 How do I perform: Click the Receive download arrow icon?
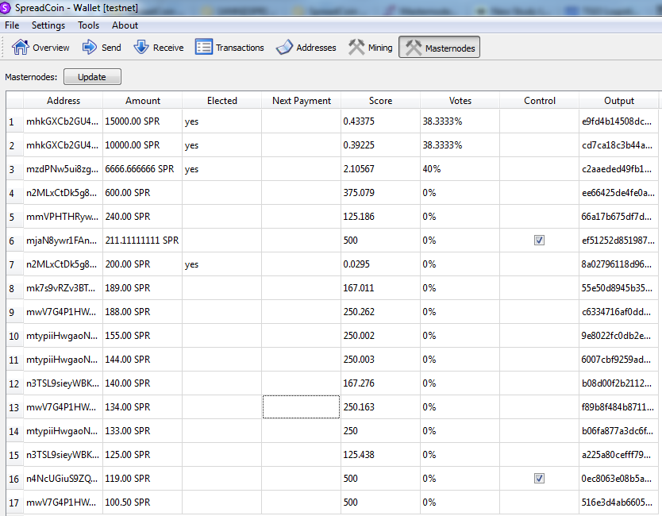(x=141, y=47)
